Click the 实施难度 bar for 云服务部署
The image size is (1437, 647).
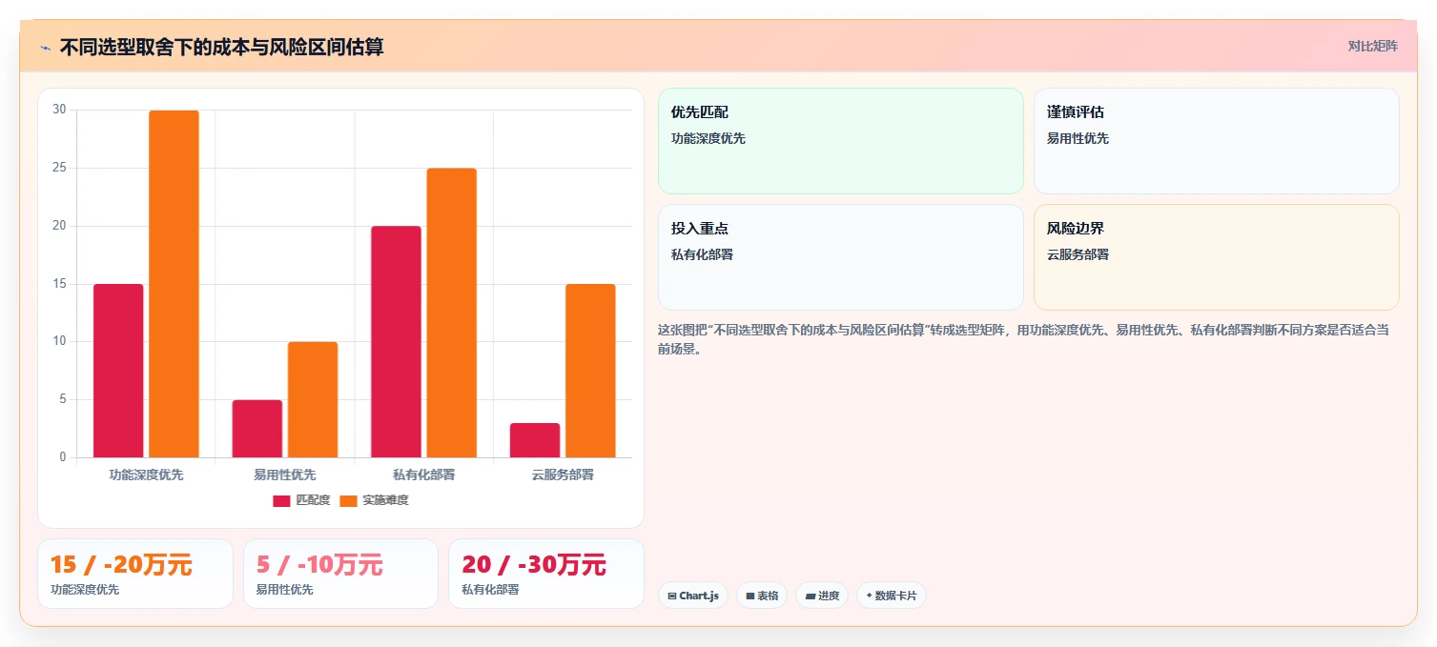pyautogui.click(x=590, y=371)
